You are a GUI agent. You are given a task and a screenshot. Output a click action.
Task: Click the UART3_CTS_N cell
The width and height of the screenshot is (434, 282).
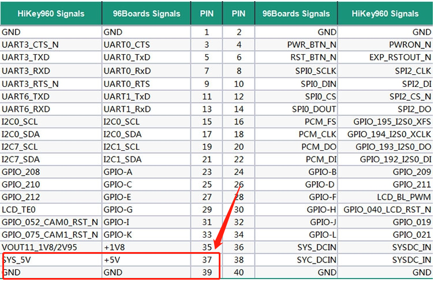click(51, 44)
